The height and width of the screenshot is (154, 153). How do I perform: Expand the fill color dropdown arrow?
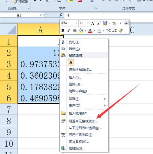[x=85, y=30]
